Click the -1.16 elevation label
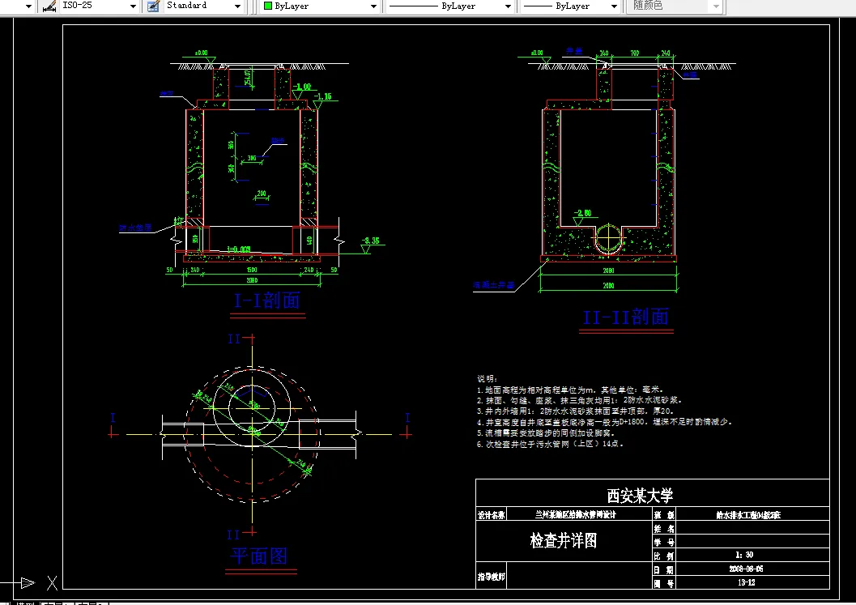Viewport: 856px width, 605px height. point(322,96)
